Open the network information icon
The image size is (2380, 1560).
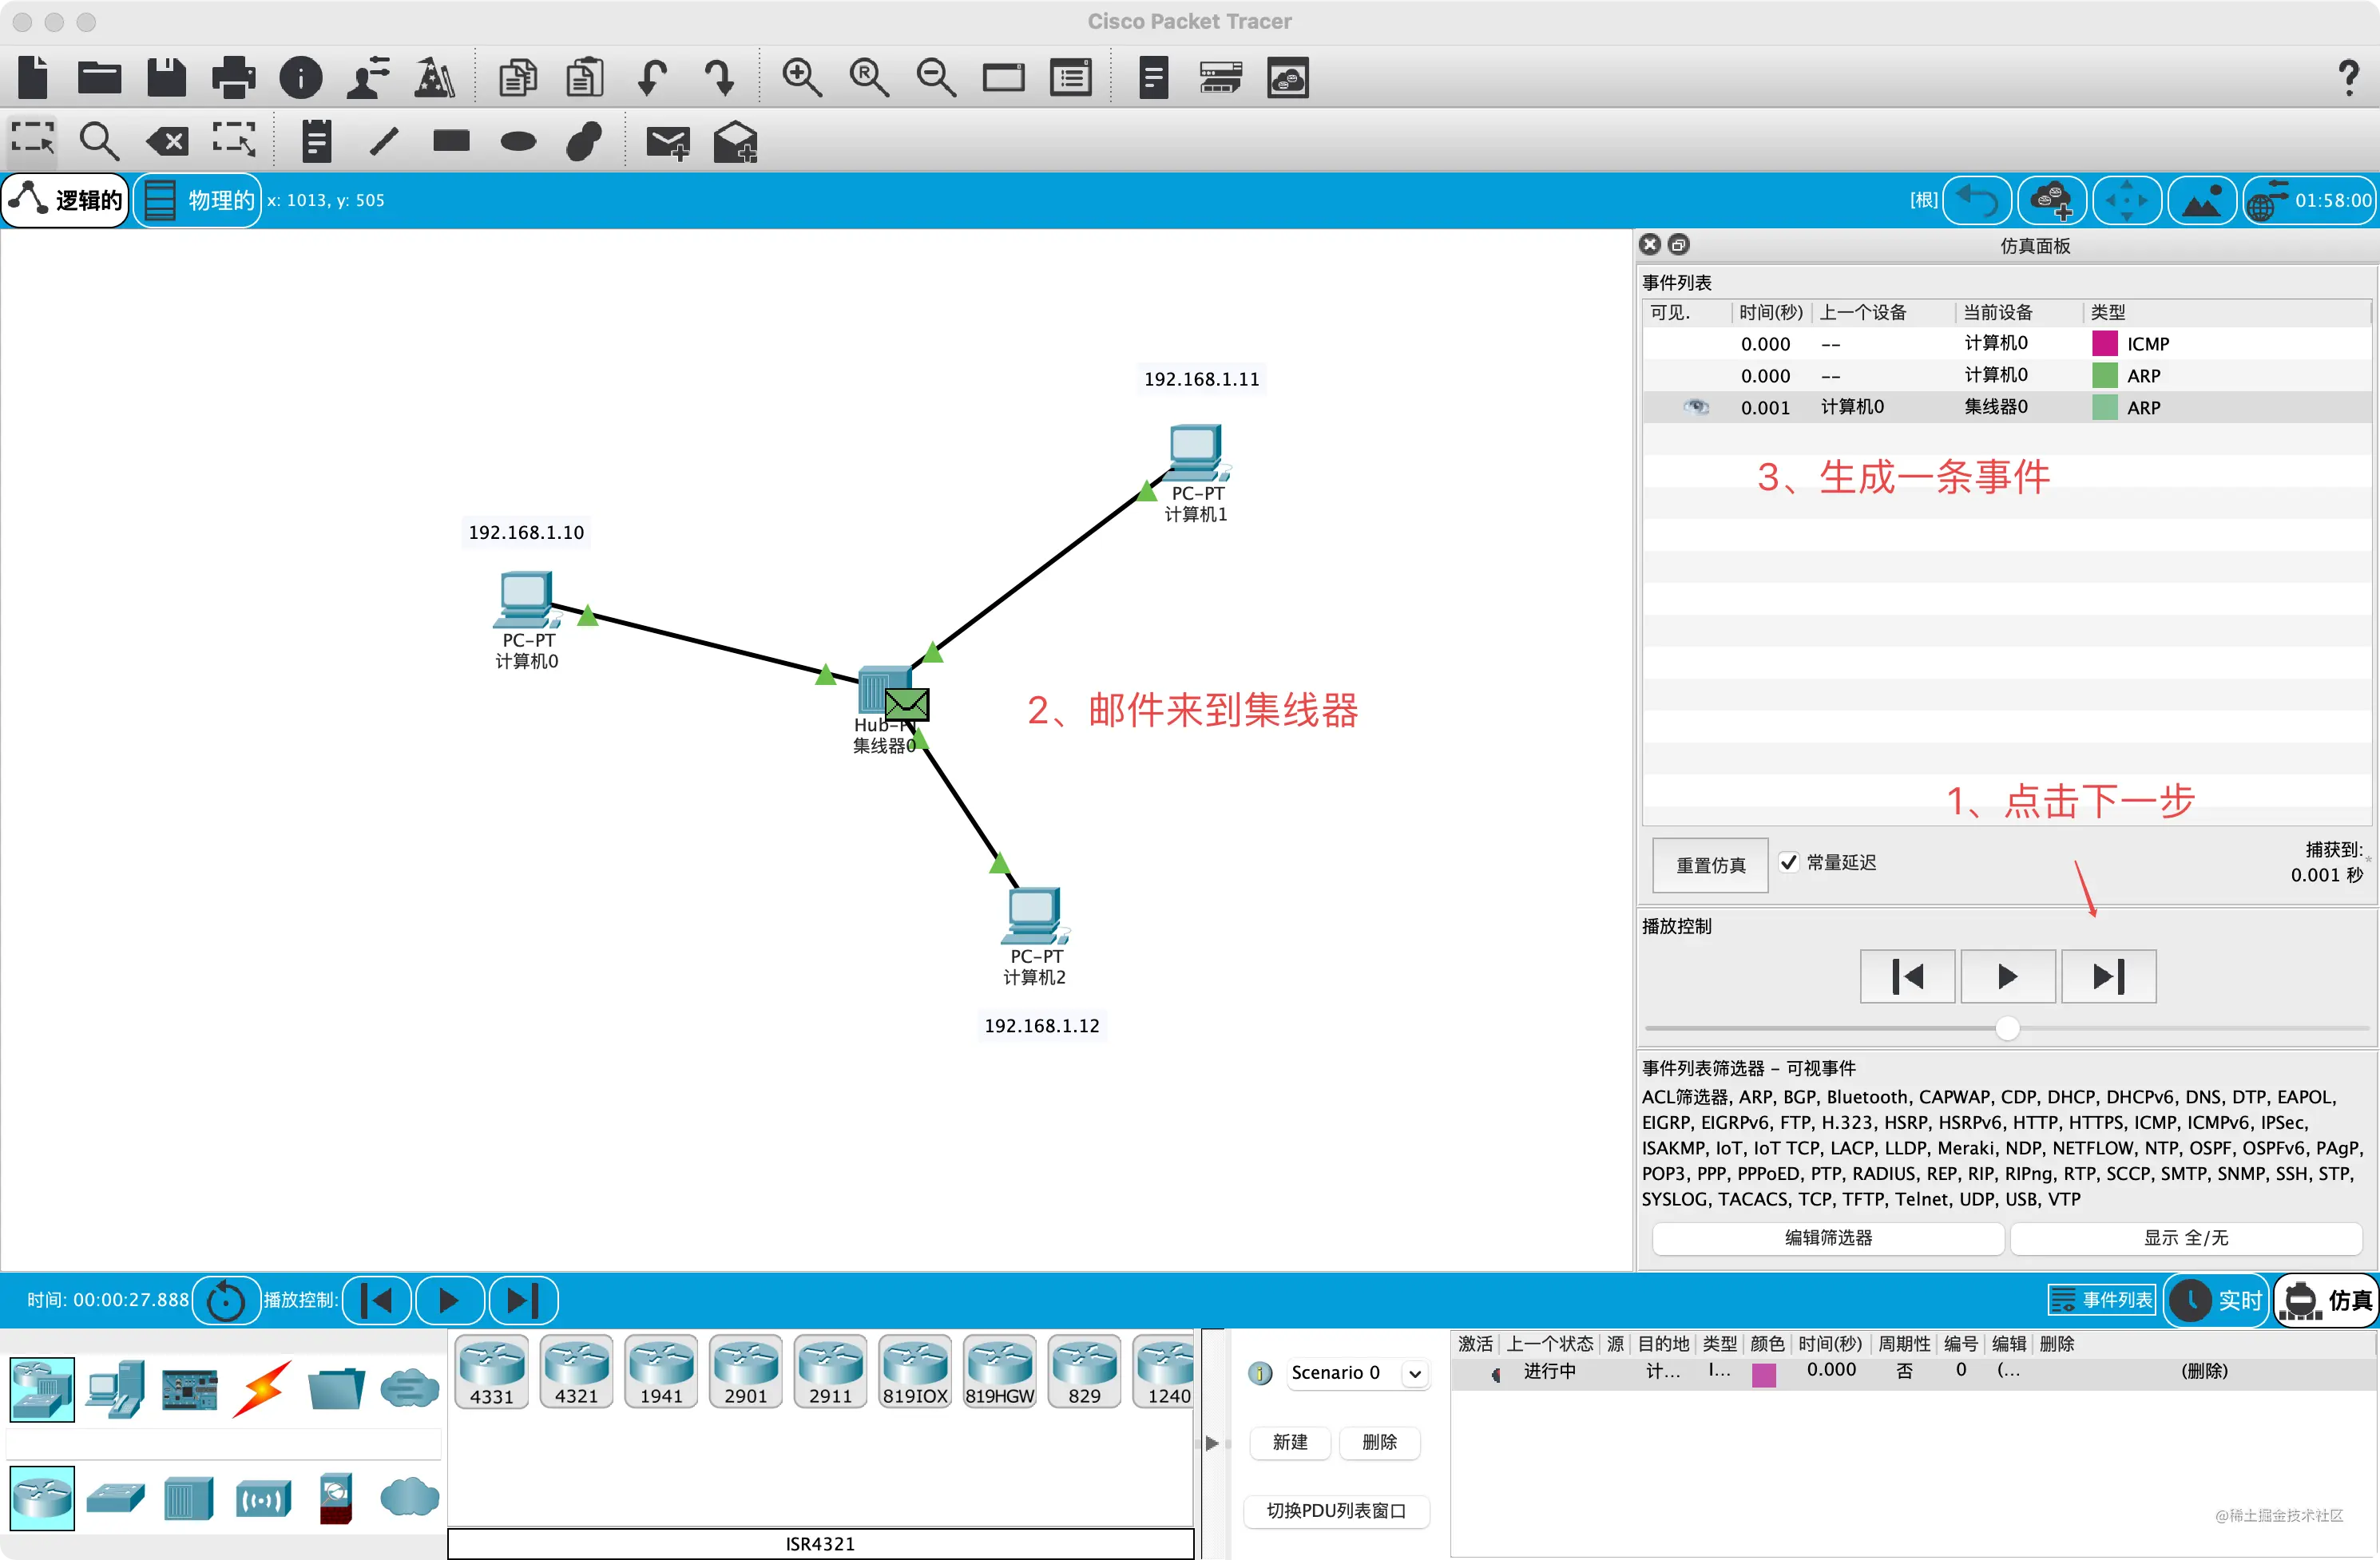coord(300,77)
